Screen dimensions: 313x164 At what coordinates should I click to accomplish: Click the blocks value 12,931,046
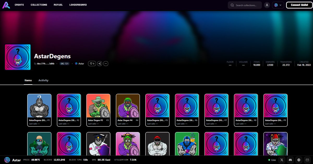(60, 160)
